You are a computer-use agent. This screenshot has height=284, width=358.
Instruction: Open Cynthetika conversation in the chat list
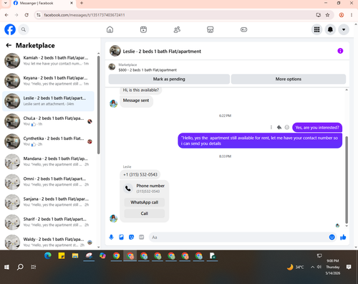(x=49, y=141)
